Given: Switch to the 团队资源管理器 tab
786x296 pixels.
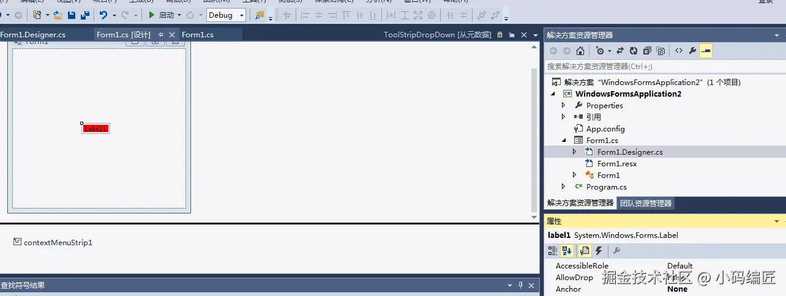Looking at the screenshot, I should coord(645,203).
